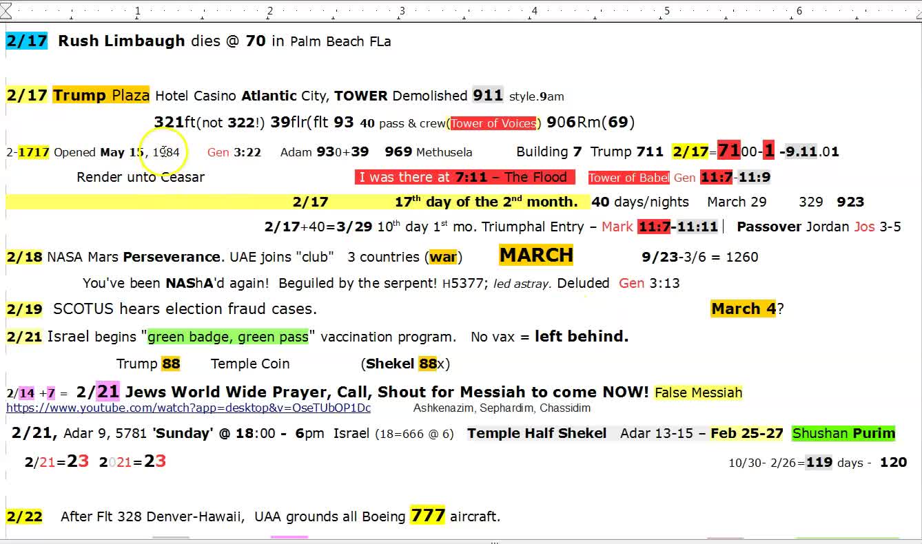Click 'Temple Coin' text
Viewport: 922px width, 544px height.
(250, 364)
